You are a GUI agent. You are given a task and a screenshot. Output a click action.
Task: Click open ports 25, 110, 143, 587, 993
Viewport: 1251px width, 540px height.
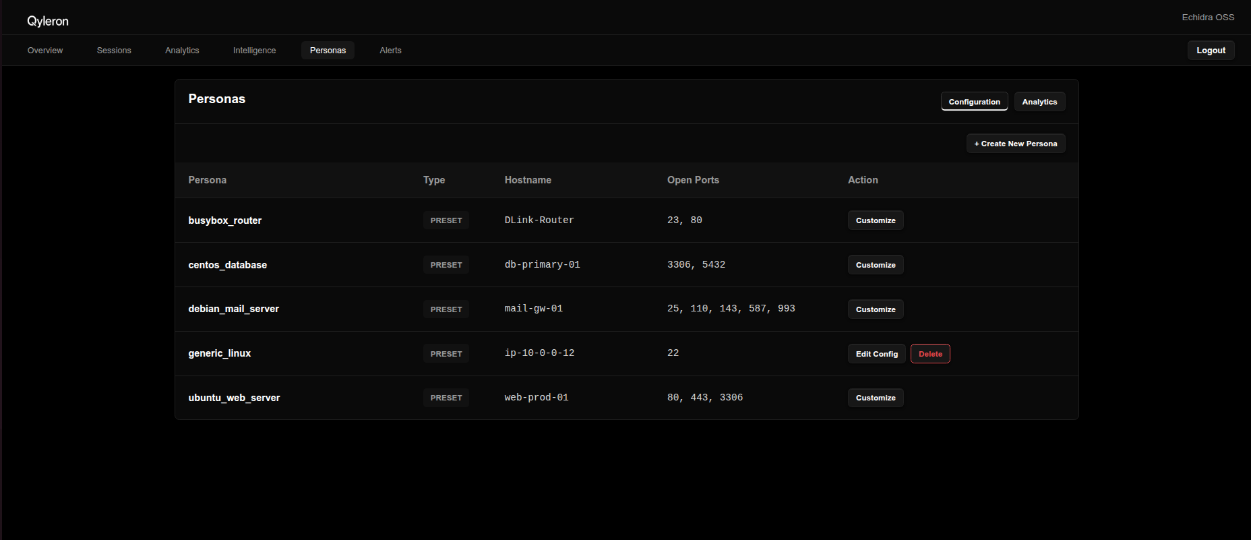coord(731,309)
